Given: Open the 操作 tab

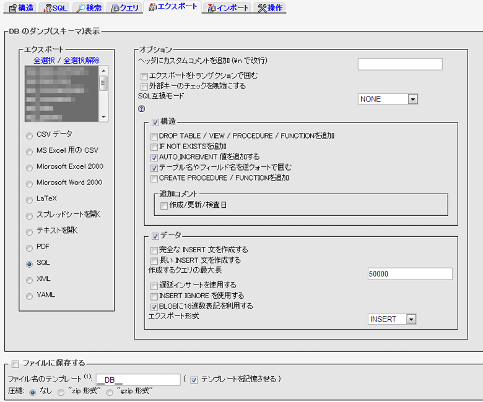Looking at the screenshot, I should pos(270,7).
